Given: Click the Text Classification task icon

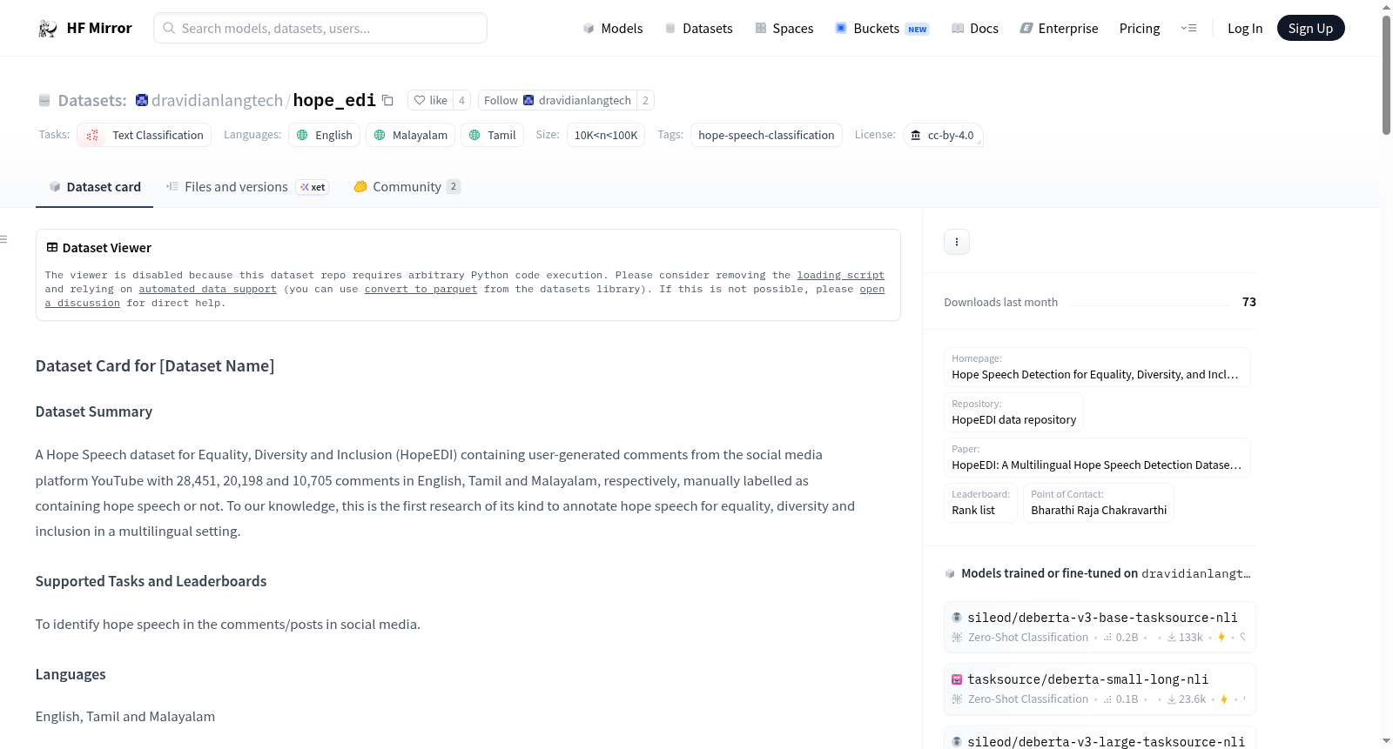Looking at the screenshot, I should click(x=92, y=136).
